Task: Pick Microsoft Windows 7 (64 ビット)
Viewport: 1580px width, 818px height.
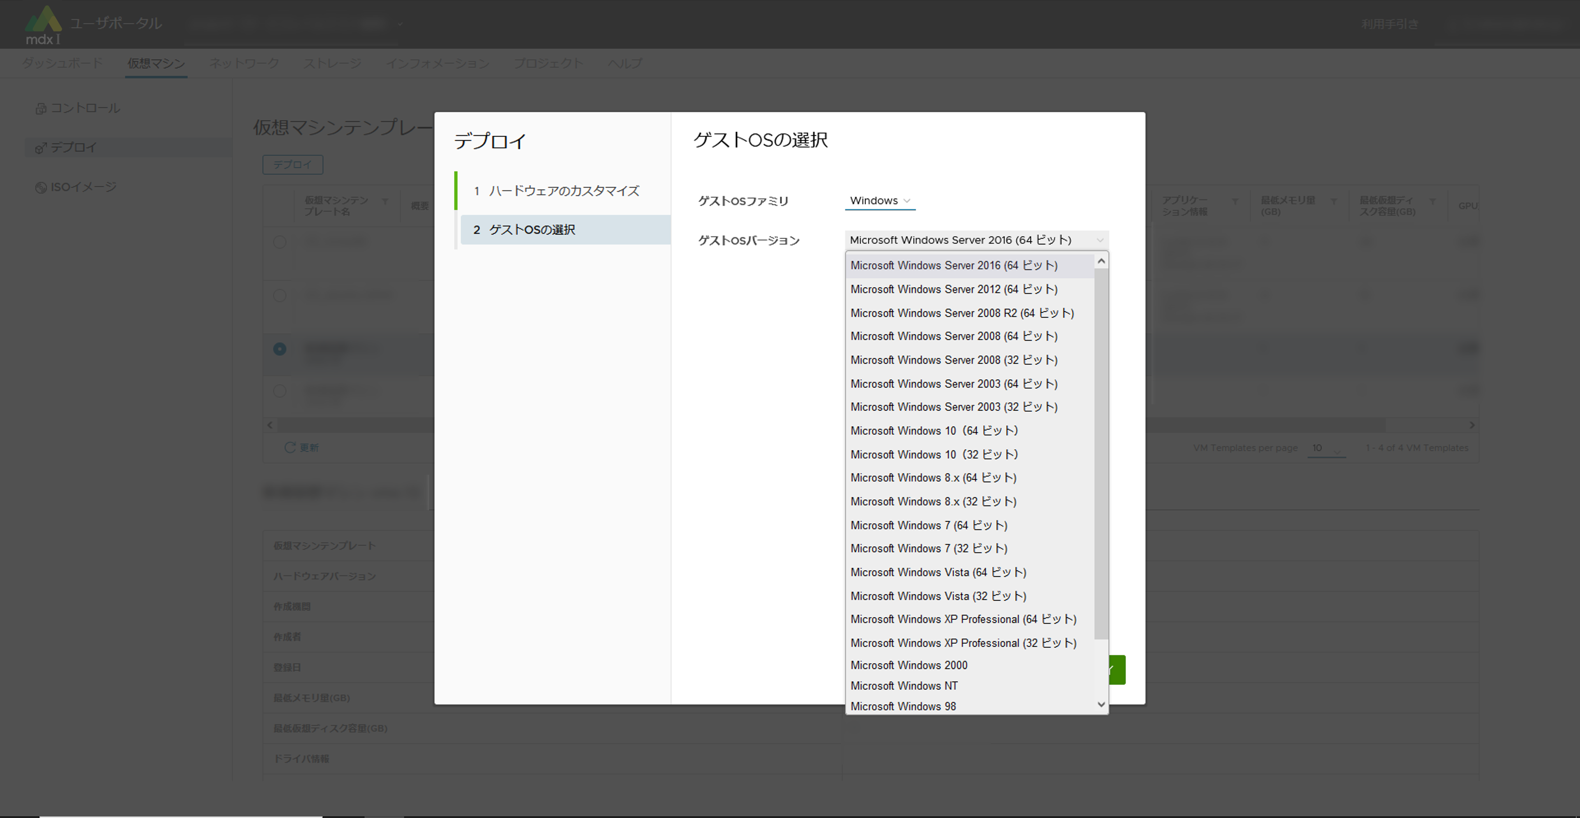Action: pos(970,525)
